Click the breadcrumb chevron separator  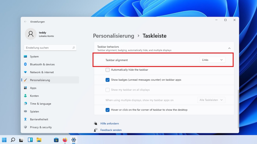pyautogui.click(x=138, y=36)
